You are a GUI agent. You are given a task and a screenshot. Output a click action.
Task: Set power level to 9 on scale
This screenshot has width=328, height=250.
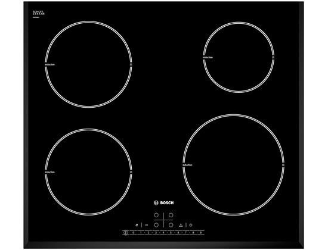click(x=201, y=233)
